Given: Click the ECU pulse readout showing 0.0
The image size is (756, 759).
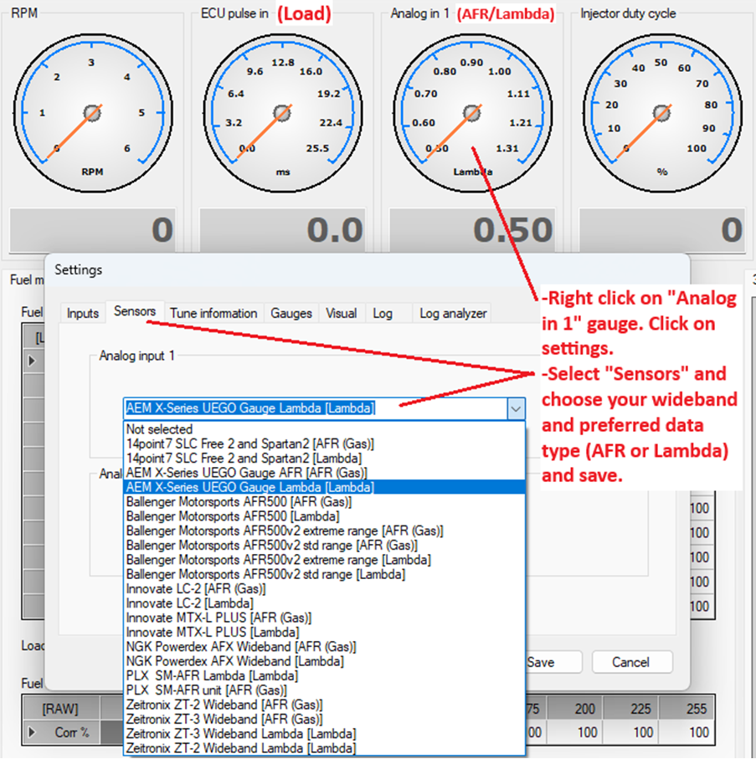Looking at the screenshot, I should [282, 230].
